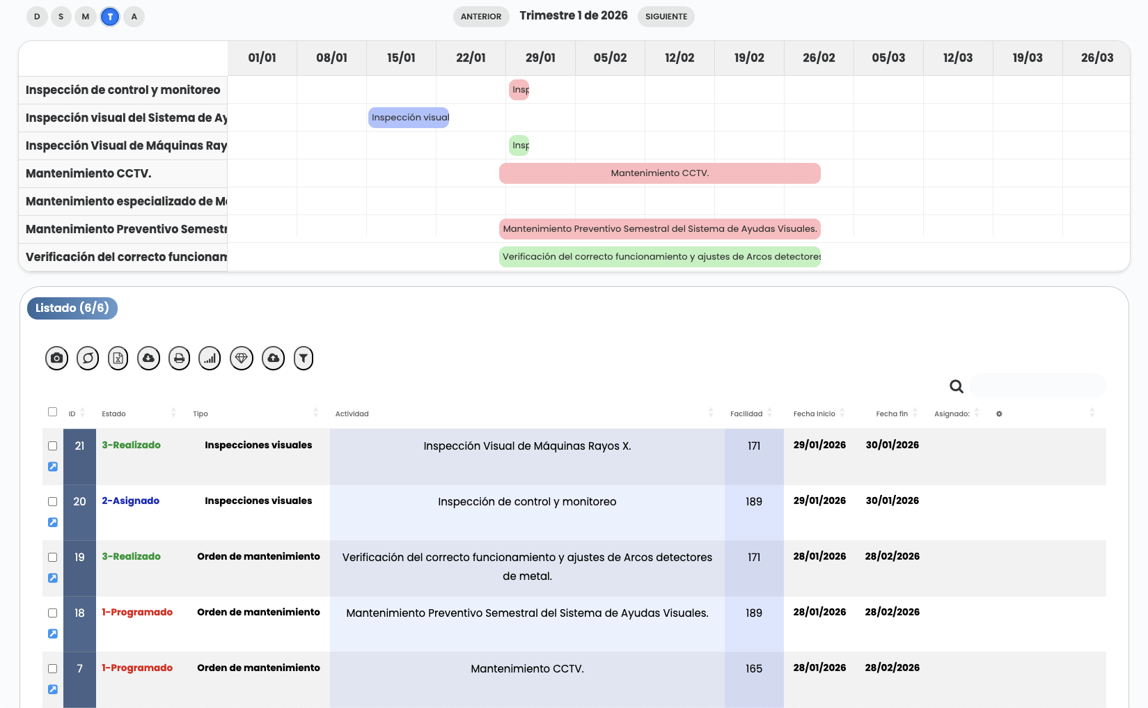Go to next quarter with SIGUIENTE

click(666, 17)
